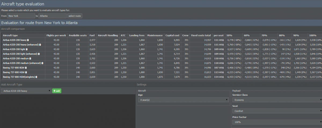The width and height of the screenshot is (322, 128).
Task: Delete the Airbus A320-200 heavy row
Action: click(28, 40)
